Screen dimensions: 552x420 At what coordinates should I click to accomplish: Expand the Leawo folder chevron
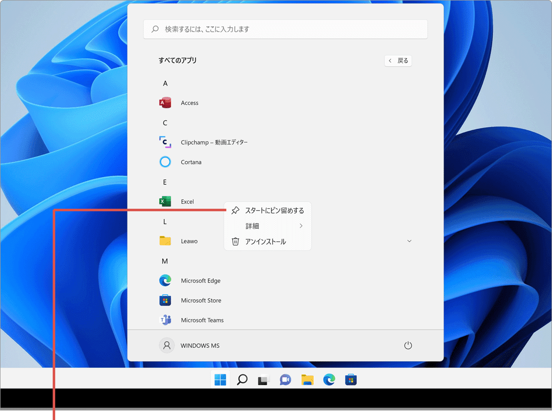point(409,241)
